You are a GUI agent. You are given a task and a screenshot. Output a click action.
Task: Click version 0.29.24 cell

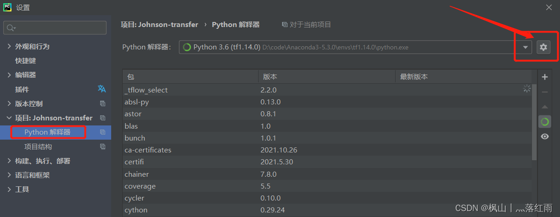tap(272, 210)
